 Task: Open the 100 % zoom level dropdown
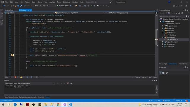pos(8,77)
